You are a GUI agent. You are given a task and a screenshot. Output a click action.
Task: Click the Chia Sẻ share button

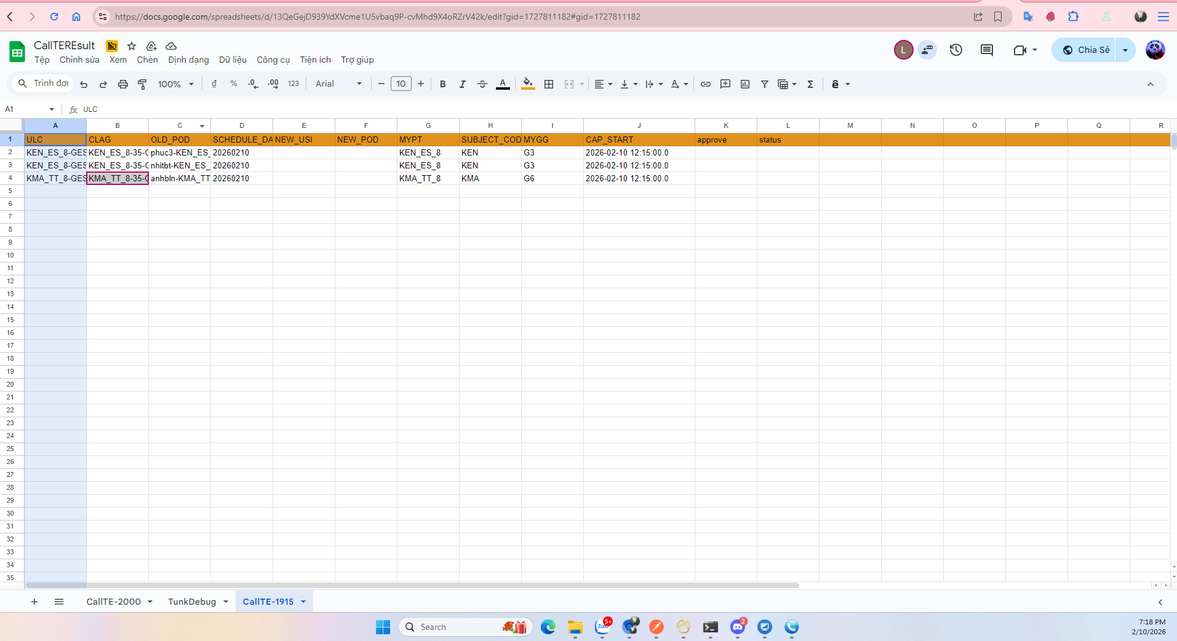coord(1087,50)
